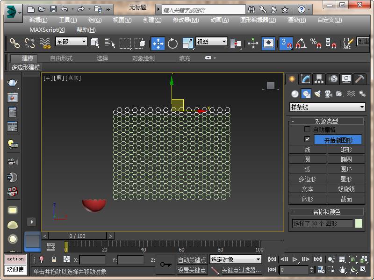The width and height of the screenshot is (374, 280).
Task: Click the teapot render icon in left sidebar
Action: [13, 83]
